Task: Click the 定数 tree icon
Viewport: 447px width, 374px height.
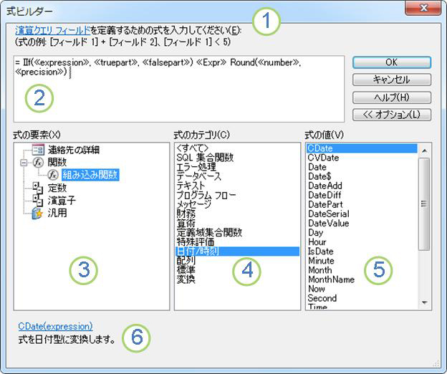Action: pyautogui.click(x=38, y=188)
